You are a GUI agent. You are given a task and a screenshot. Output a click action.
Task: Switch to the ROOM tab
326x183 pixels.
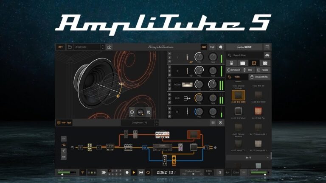tap(263, 70)
